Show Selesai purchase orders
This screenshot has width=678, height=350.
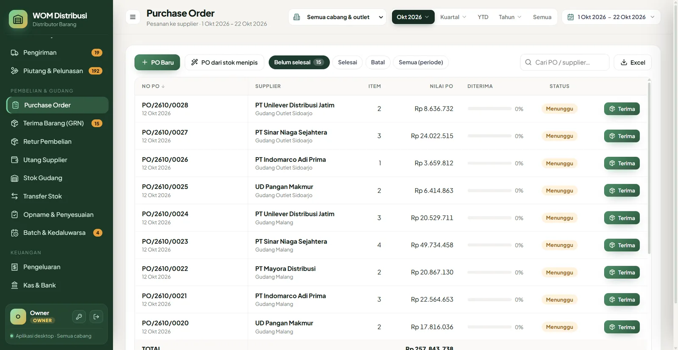point(347,62)
